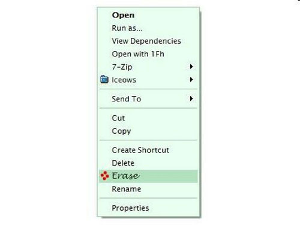The image size is (300, 225).
Task: Expand the 7-Zip submenu arrow
Action: coord(191,67)
